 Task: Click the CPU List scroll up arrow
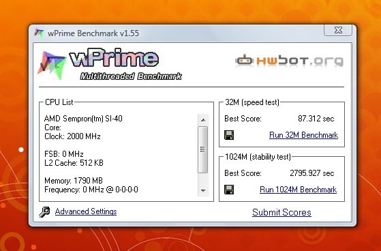coord(203,119)
